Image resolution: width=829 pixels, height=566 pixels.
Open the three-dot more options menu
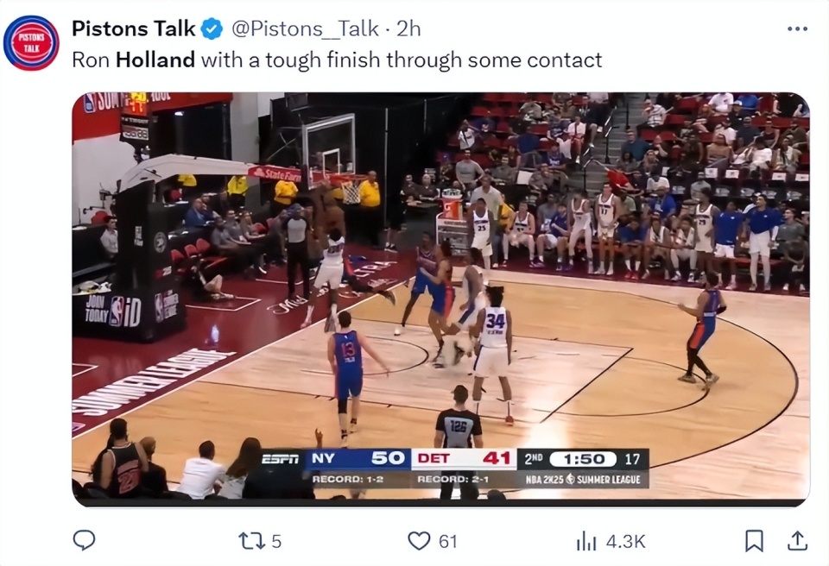tap(797, 29)
